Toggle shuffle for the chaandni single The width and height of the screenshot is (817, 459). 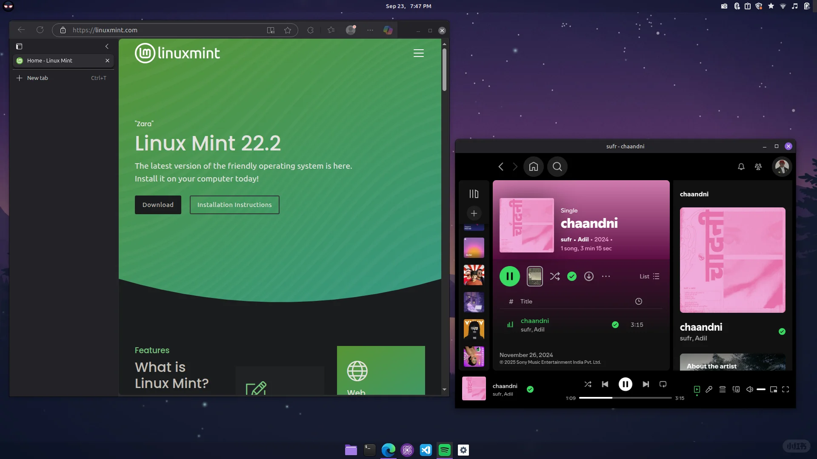(x=554, y=276)
